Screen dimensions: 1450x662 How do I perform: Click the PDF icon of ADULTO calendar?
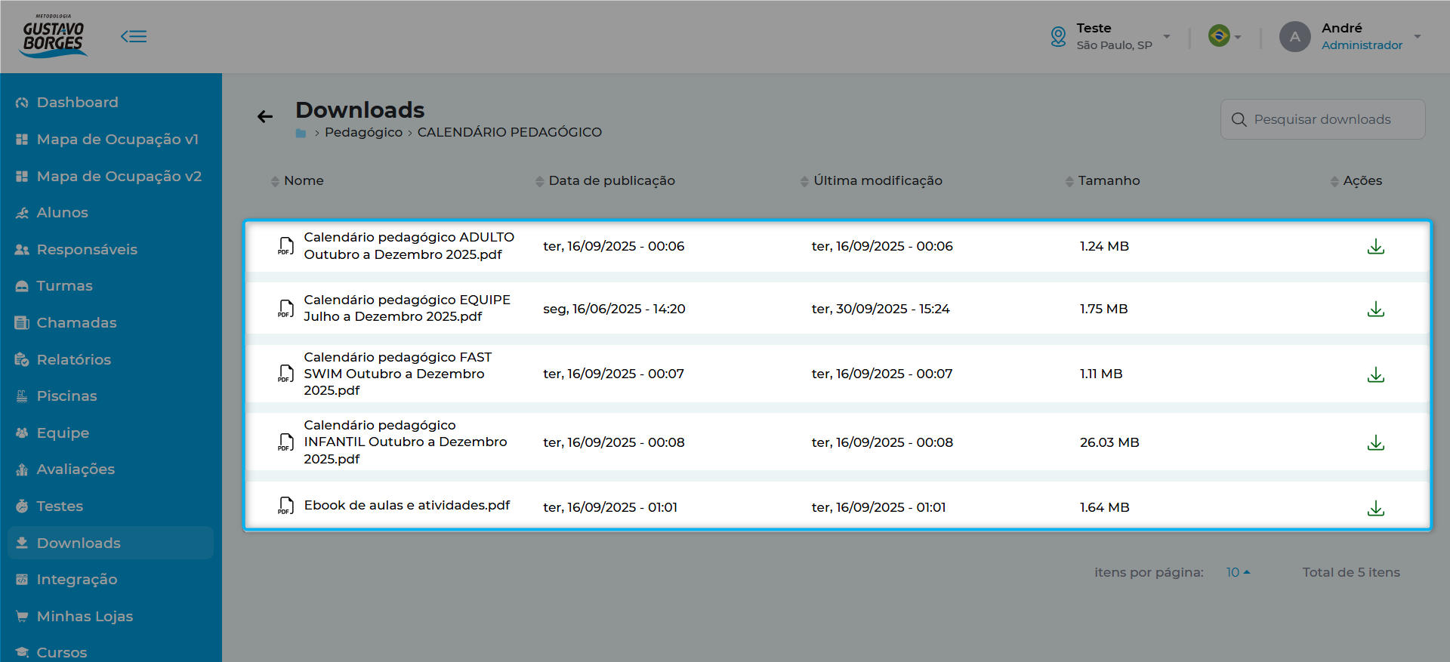(286, 246)
